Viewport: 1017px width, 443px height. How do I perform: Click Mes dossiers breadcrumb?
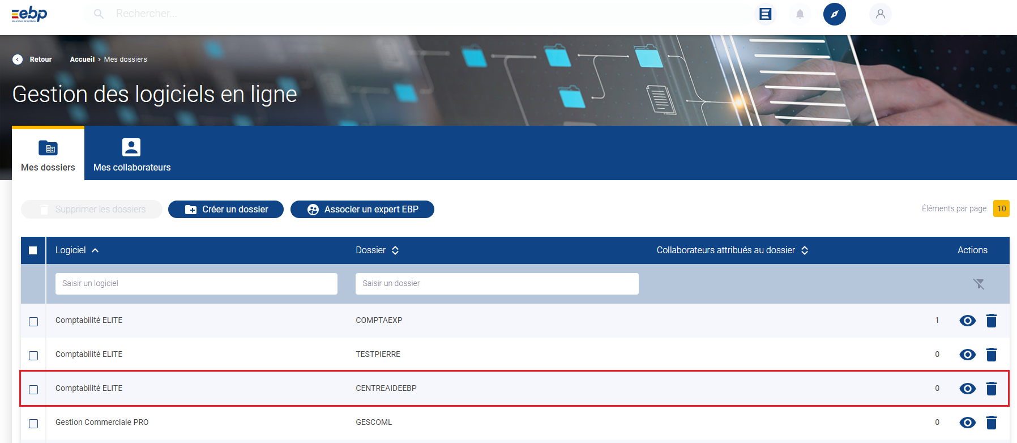[x=126, y=59]
